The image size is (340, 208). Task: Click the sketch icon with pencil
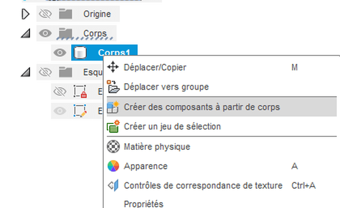click(80, 111)
